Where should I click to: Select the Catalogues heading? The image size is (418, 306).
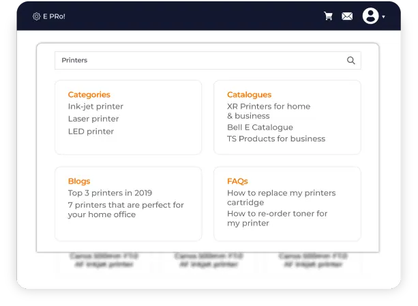click(249, 95)
